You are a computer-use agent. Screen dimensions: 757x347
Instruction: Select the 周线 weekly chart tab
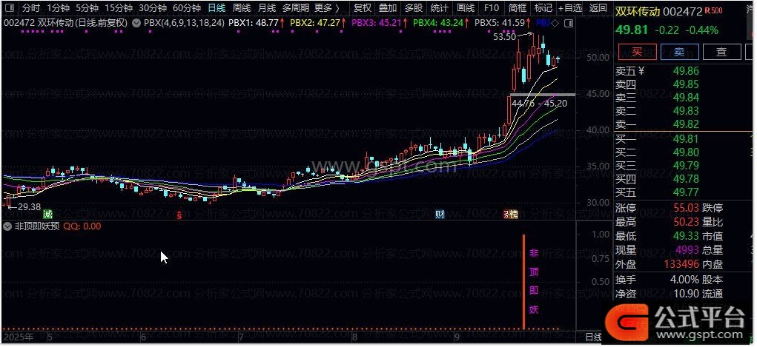coord(242,8)
